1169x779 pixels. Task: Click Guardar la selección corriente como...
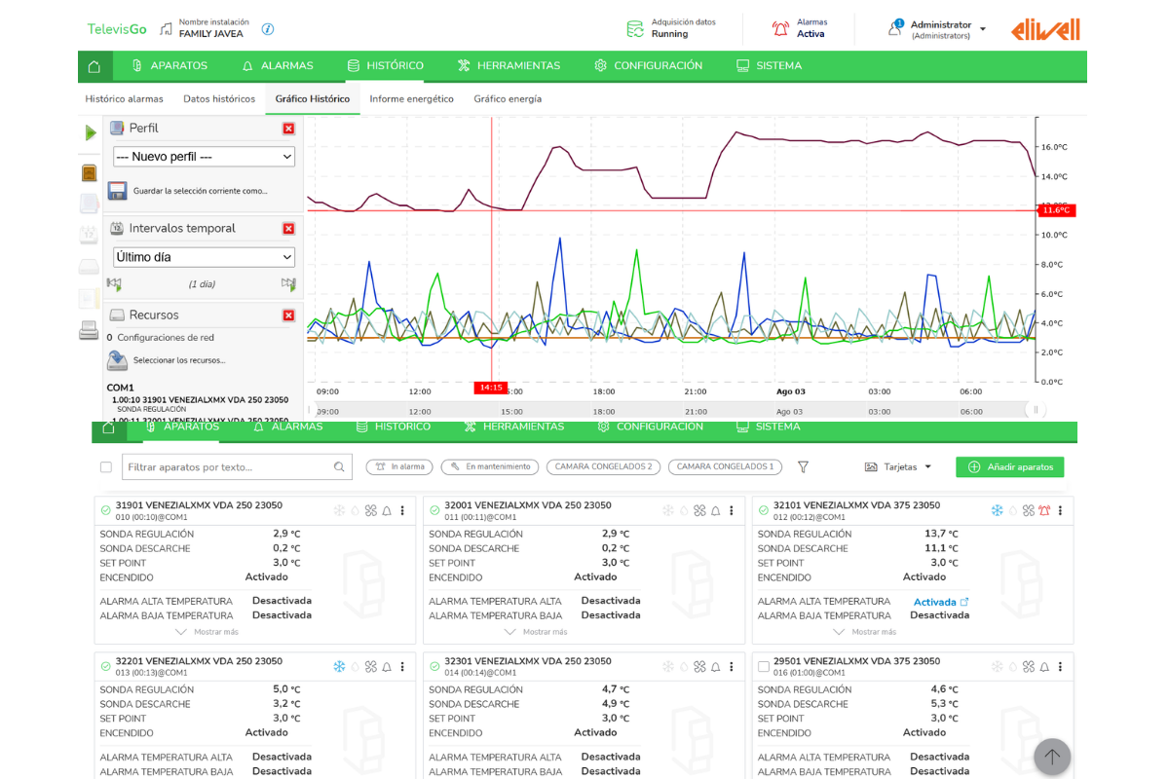(x=201, y=191)
